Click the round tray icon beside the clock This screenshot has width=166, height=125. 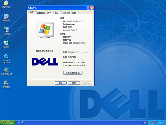click(157, 123)
